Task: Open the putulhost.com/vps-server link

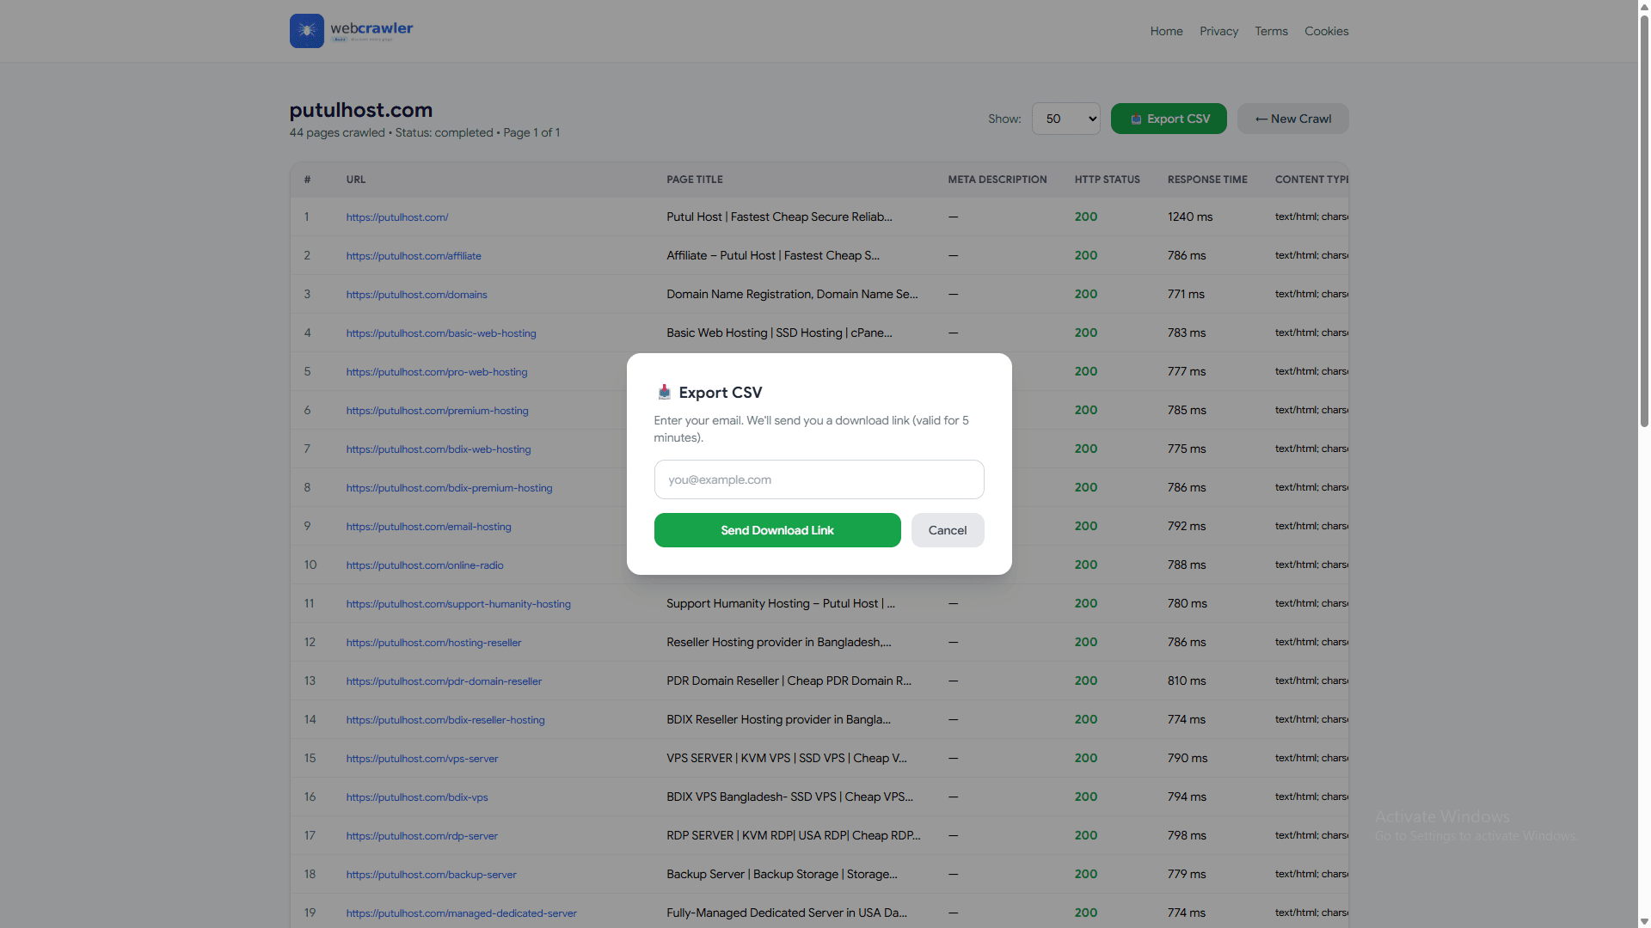Action: tap(420, 758)
